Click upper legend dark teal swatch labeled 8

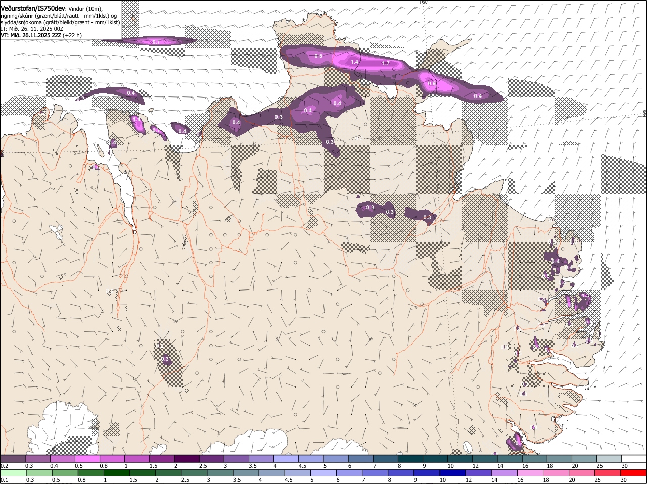pos(410,458)
